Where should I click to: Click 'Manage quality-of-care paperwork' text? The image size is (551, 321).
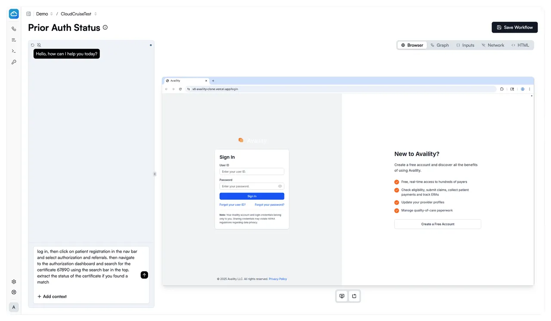(x=427, y=211)
